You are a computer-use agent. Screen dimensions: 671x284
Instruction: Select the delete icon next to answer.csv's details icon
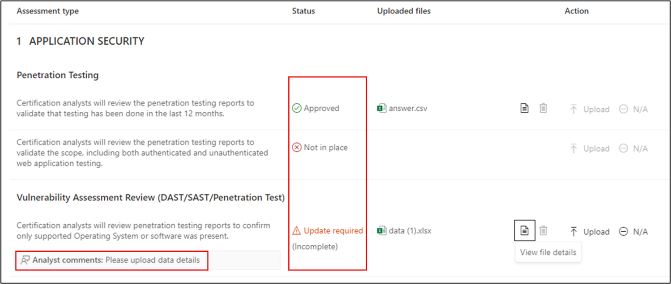tap(543, 108)
